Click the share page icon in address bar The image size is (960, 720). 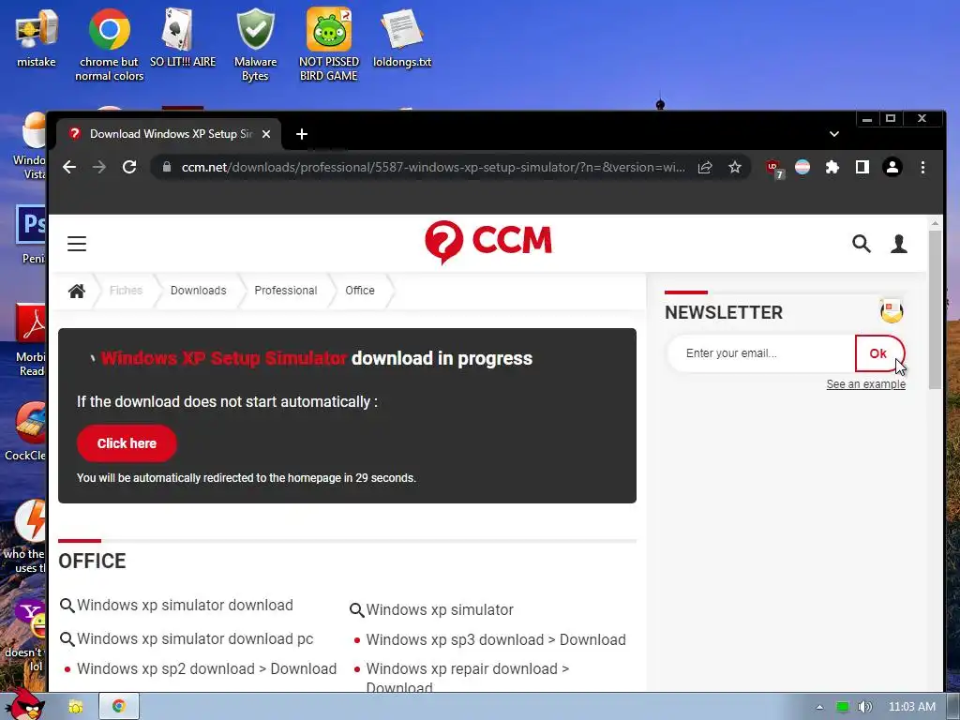coord(705,167)
